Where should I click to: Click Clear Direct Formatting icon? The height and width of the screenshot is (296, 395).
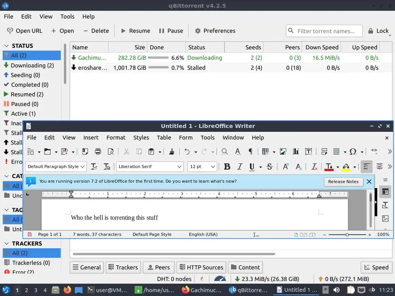coord(314,166)
